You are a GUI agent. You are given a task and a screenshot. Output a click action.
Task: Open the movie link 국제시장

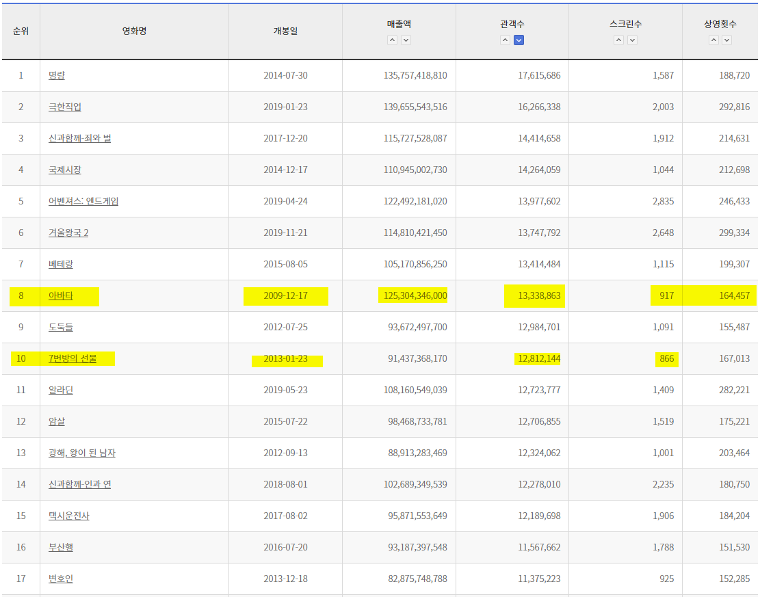click(65, 170)
